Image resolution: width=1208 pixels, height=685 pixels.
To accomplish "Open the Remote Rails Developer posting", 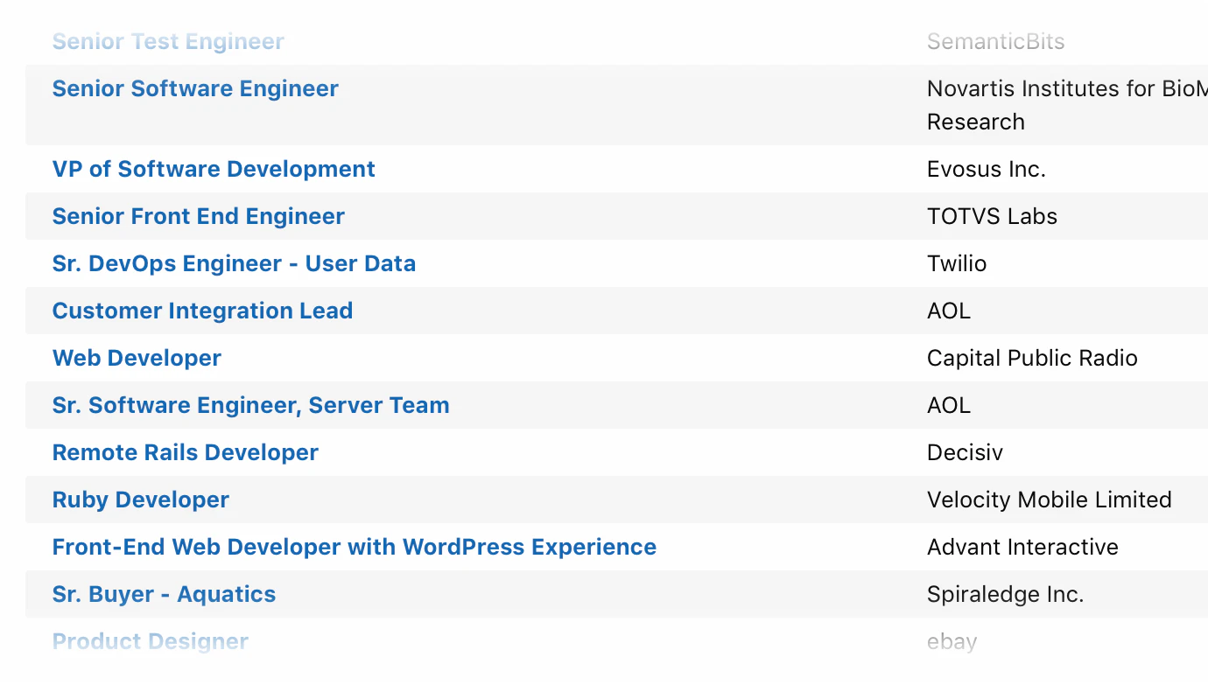I will [185, 452].
